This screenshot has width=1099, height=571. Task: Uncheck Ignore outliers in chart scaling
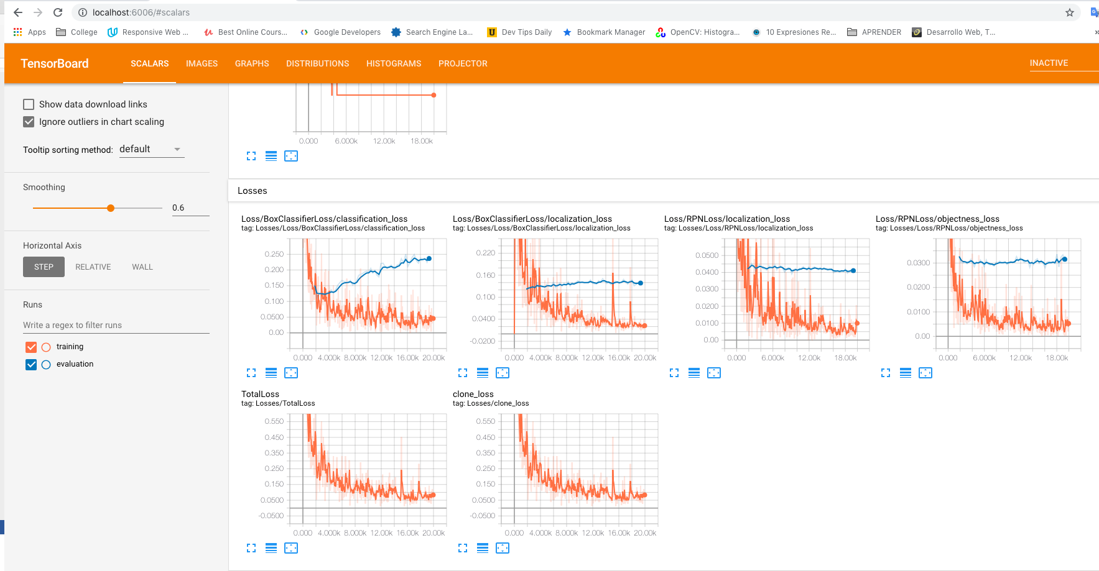tap(29, 122)
